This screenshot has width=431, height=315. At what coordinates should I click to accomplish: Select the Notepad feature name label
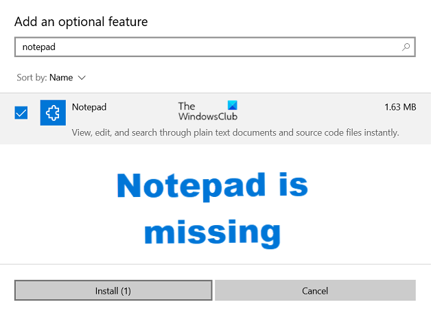pos(89,107)
